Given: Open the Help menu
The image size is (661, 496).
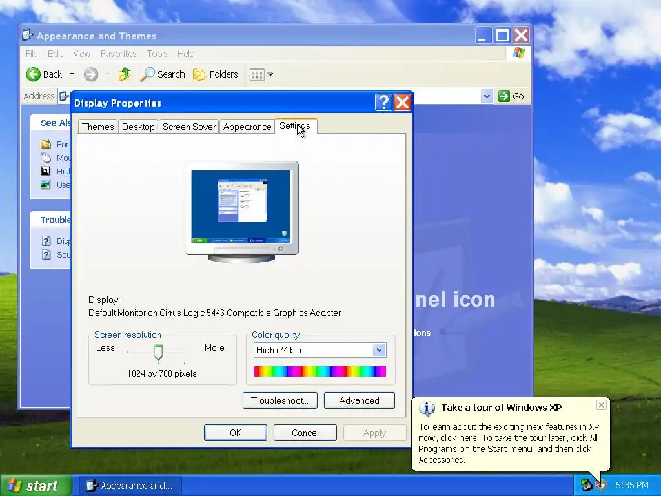Looking at the screenshot, I should point(186,54).
